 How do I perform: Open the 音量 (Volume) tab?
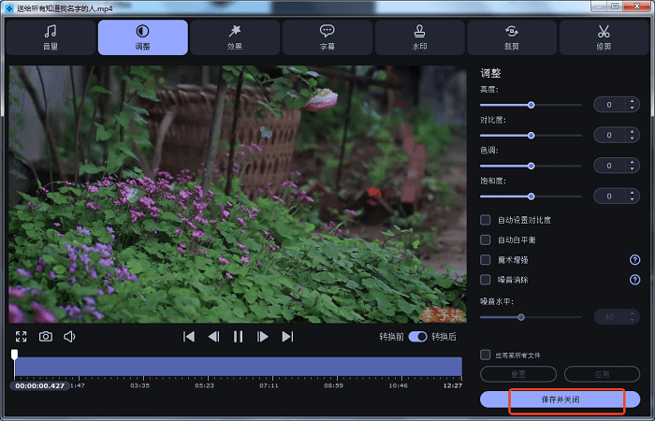[51, 37]
